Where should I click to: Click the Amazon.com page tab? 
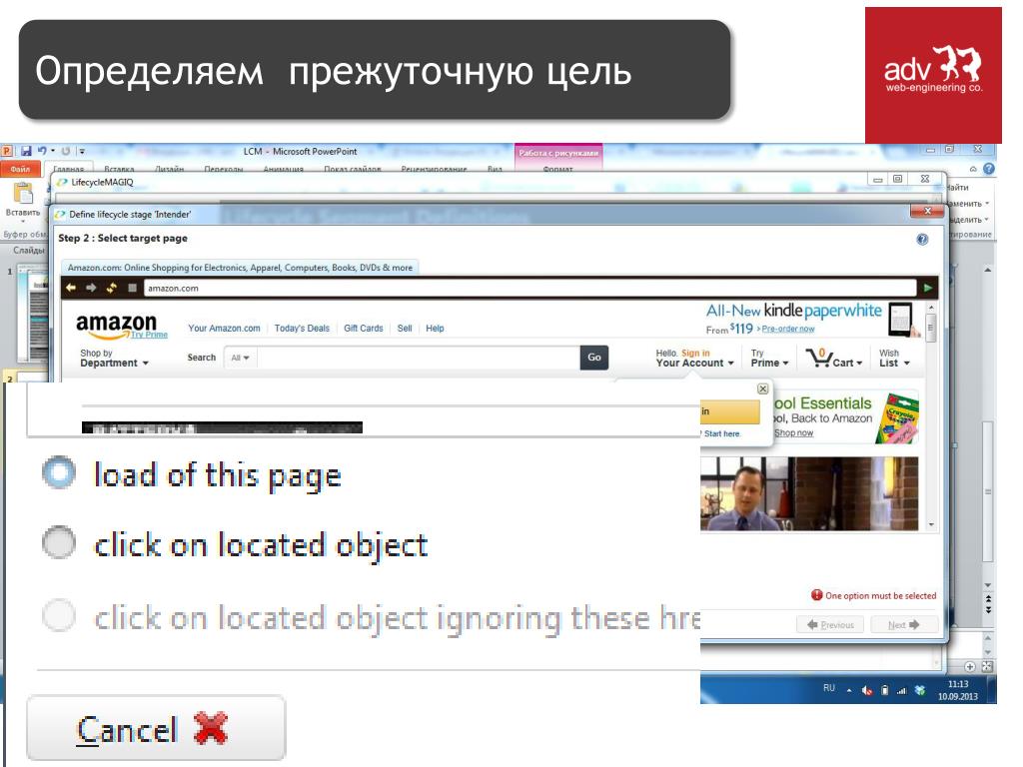pyautogui.click(x=240, y=268)
